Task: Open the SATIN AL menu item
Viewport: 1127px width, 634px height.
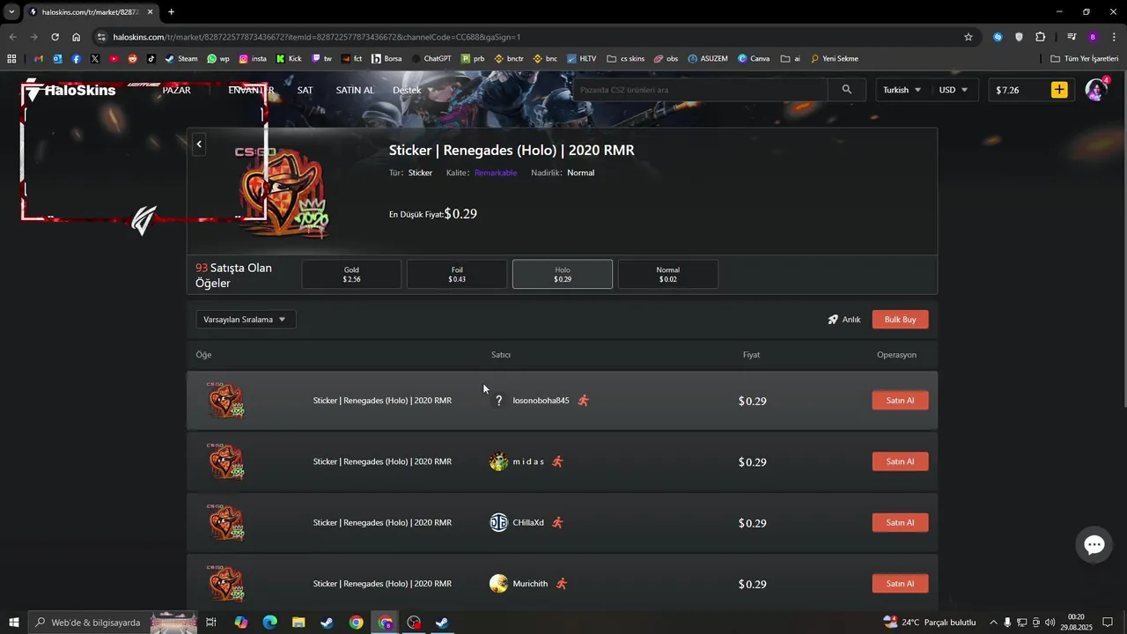Action: coord(355,90)
